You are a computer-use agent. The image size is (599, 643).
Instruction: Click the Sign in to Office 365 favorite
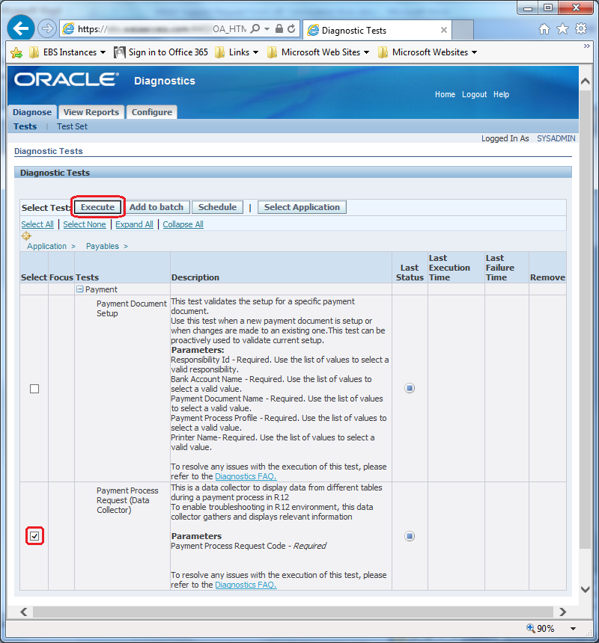[161, 52]
